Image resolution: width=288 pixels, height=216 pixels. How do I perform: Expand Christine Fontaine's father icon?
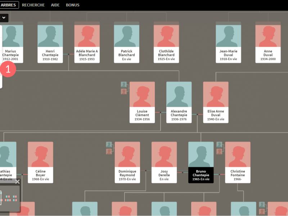click(219, 145)
